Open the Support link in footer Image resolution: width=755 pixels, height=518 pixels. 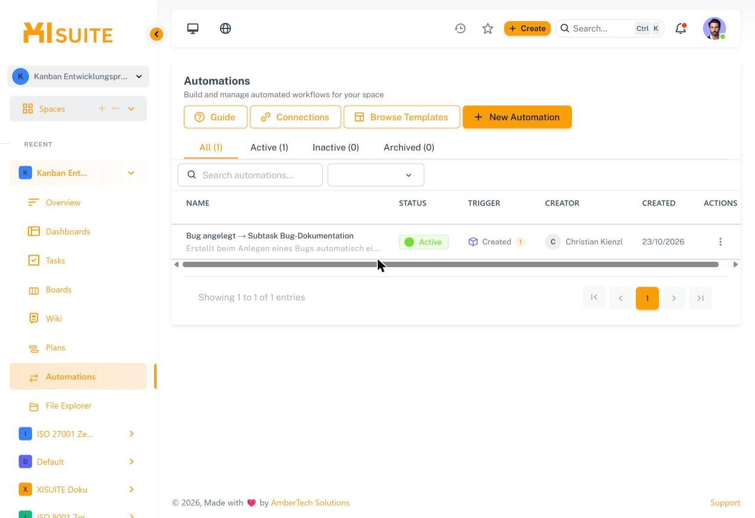coord(725,503)
